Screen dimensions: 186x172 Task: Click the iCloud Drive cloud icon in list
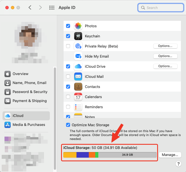pyautogui.click(x=78, y=66)
